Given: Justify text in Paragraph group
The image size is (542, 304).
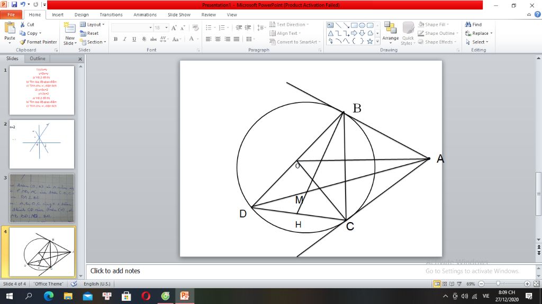Looking at the screenshot, I should [237, 39].
